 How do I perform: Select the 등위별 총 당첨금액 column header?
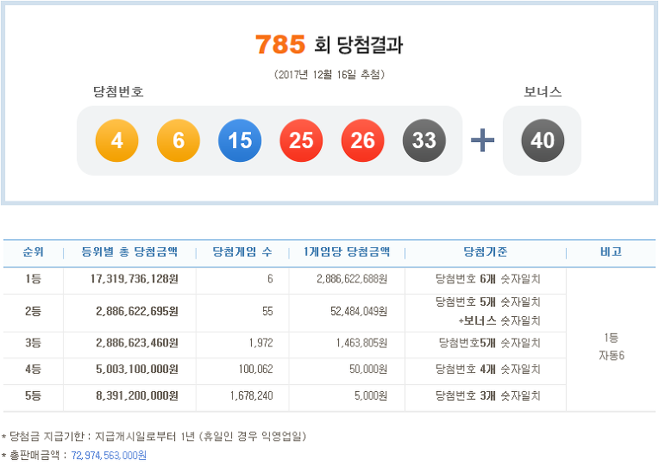[x=129, y=252]
